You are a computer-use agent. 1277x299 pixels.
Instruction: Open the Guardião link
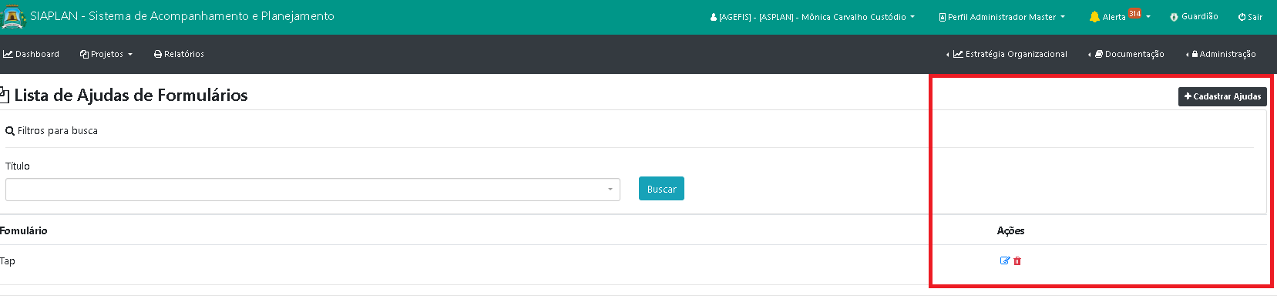tap(1194, 17)
